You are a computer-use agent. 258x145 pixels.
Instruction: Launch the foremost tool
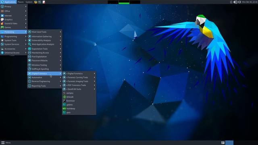(x=79, y=101)
